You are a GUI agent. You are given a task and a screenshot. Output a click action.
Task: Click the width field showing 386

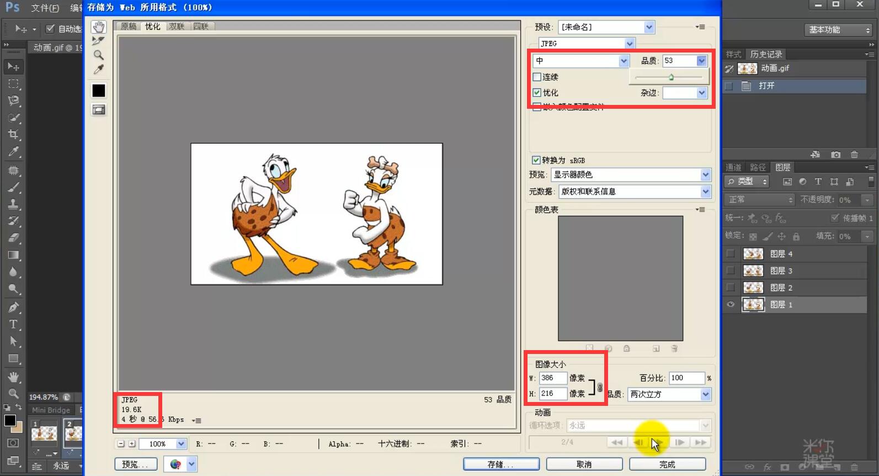553,378
